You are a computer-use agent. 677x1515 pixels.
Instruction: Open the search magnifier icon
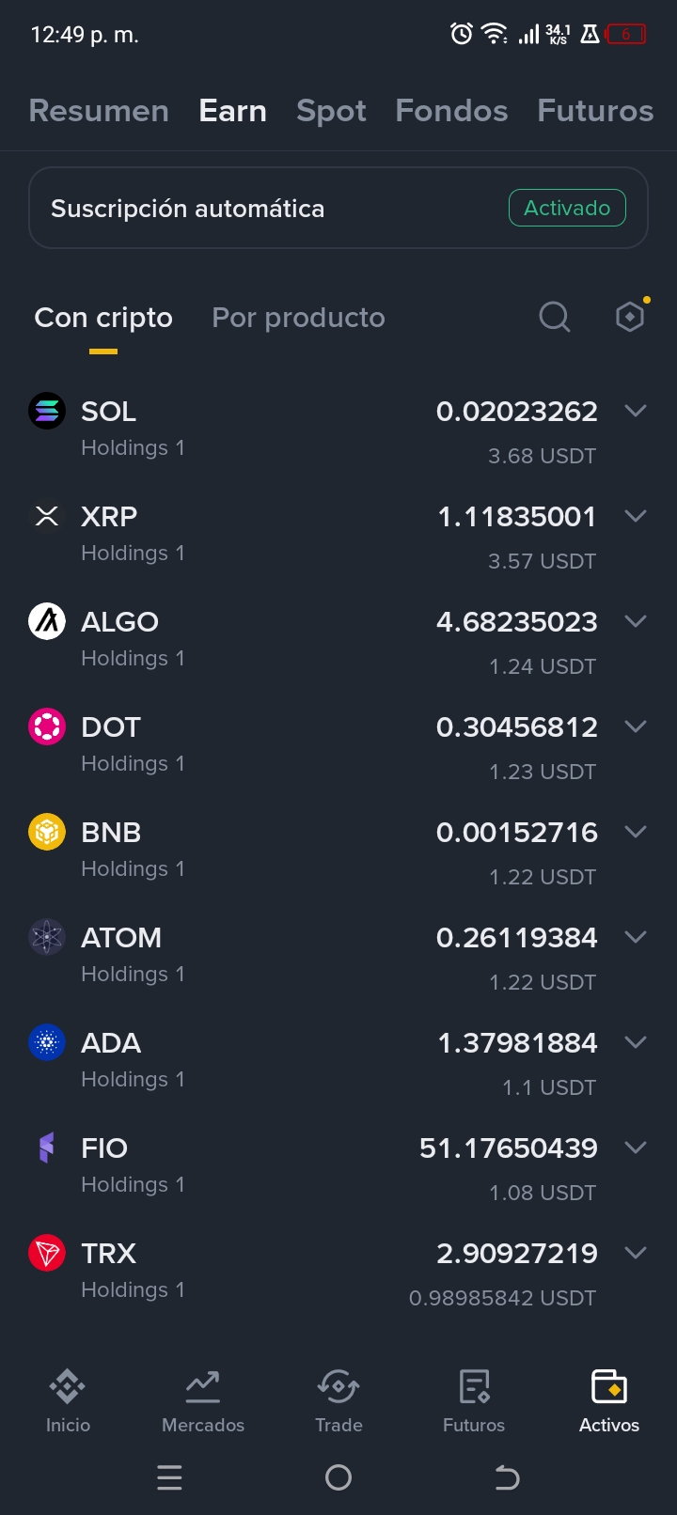point(555,318)
